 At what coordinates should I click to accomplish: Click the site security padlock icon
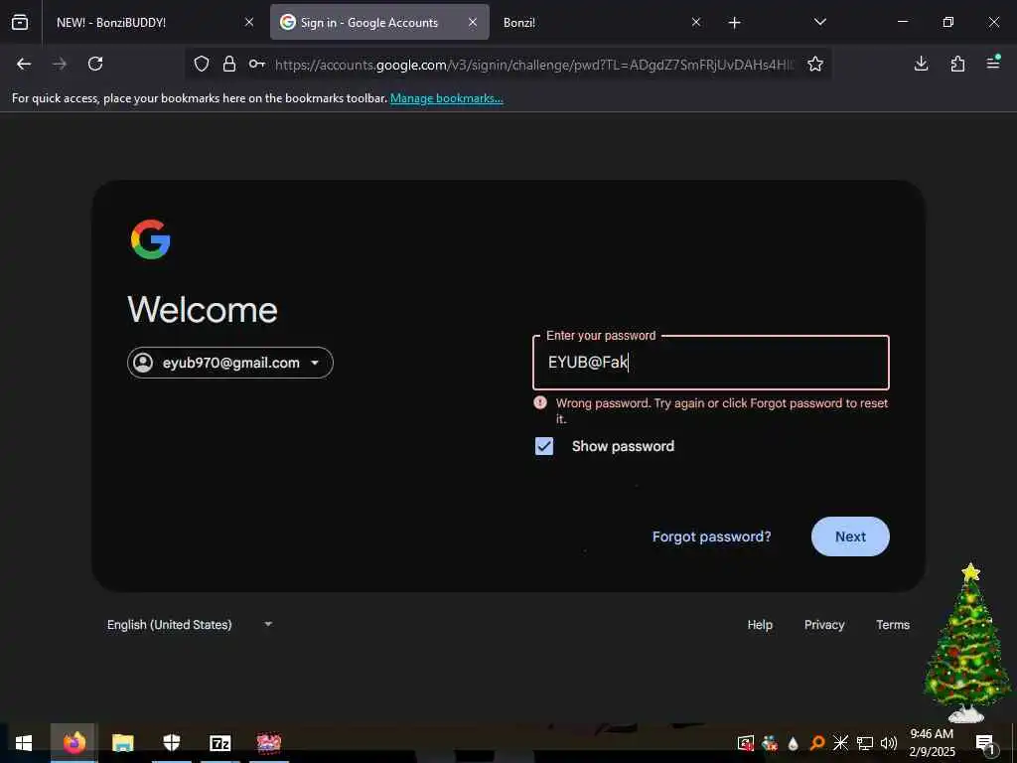229,64
